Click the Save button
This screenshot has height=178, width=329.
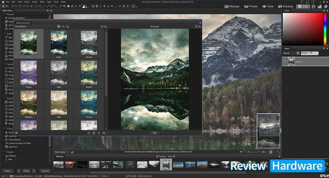click(x=7, y=171)
